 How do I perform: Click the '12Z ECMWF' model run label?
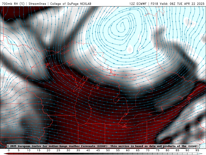click(x=138, y=4)
